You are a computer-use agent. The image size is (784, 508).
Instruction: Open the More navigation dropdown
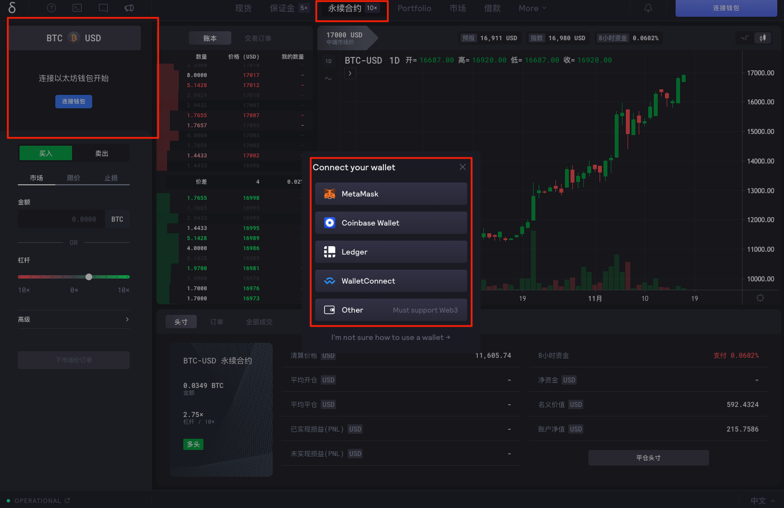532,8
